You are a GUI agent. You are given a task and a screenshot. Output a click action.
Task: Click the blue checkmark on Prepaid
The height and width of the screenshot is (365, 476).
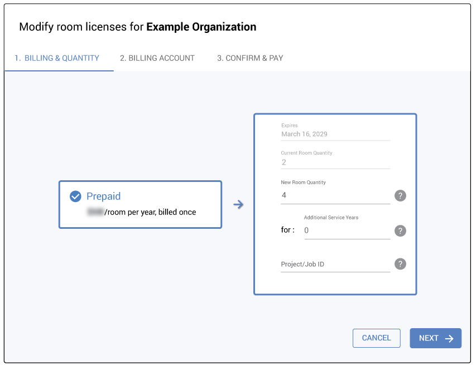[75, 196]
